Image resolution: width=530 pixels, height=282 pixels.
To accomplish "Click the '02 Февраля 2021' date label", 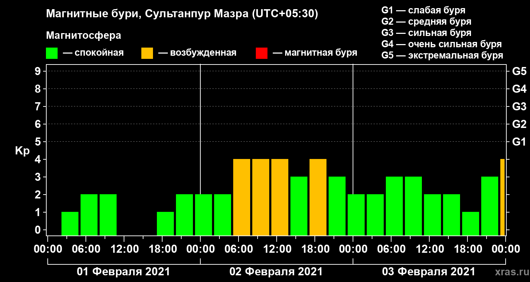I will coord(276,272).
